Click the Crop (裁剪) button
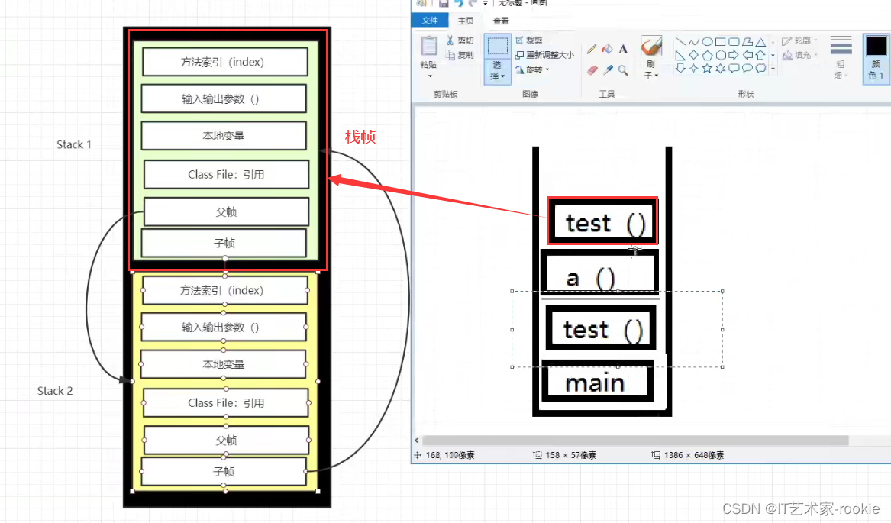Screen dimensions: 891x523 [529, 40]
